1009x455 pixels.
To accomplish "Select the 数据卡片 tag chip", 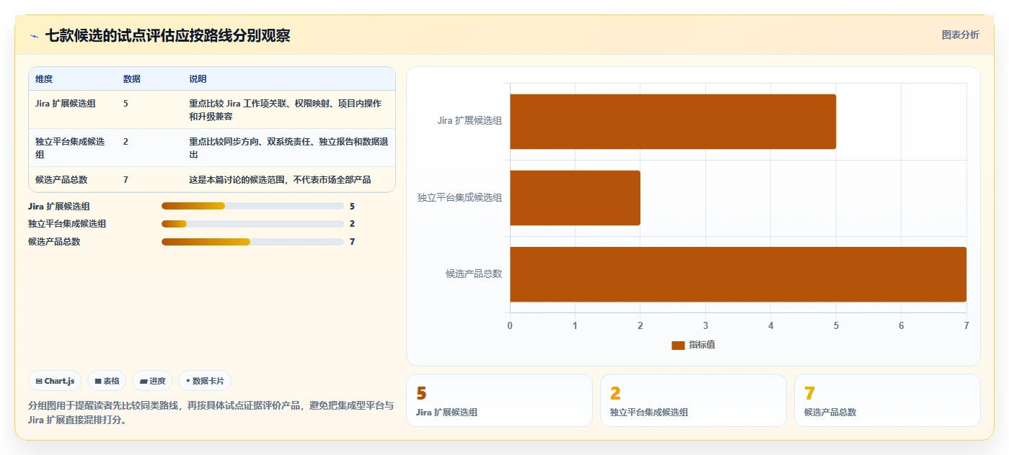I will pyautogui.click(x=205, y=381).
